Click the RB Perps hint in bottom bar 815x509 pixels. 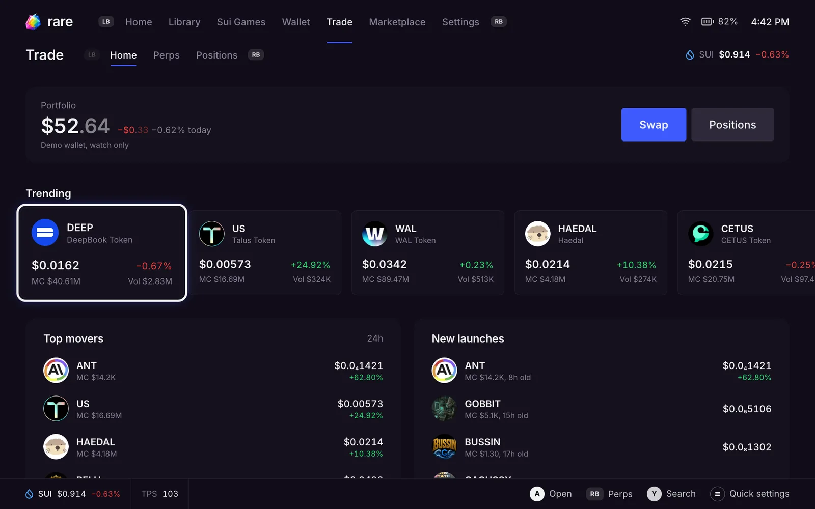[609, 494]
